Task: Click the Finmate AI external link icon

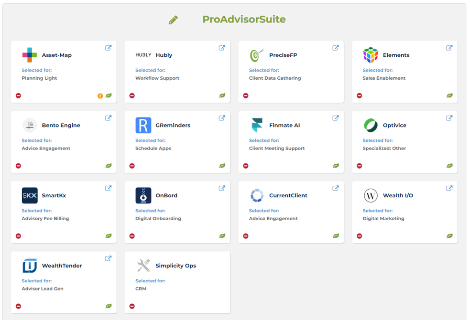Action: 336,117
